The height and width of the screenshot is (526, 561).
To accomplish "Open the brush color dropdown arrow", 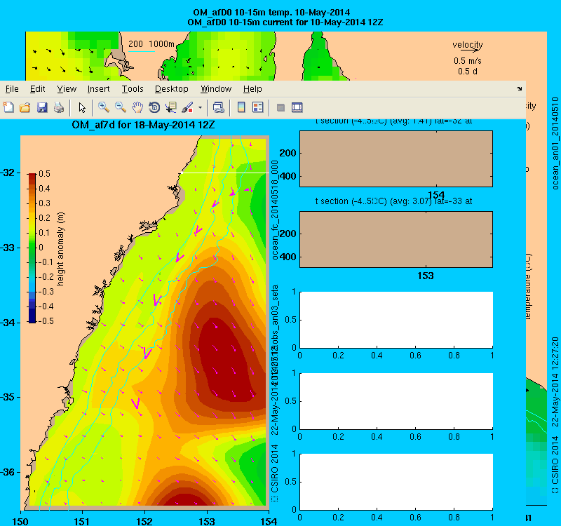I will 200,108.
